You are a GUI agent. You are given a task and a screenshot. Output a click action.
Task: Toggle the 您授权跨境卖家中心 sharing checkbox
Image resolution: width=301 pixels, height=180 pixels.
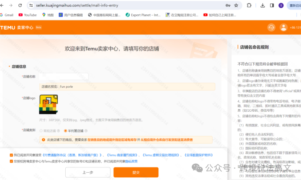(x=11, y=161)
